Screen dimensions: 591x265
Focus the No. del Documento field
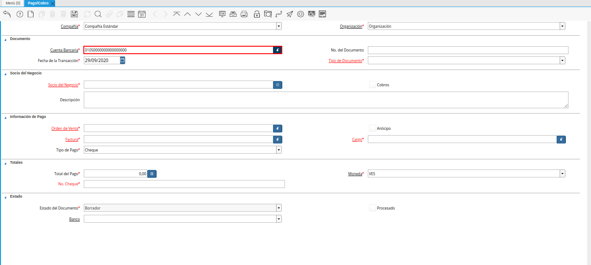468,50
